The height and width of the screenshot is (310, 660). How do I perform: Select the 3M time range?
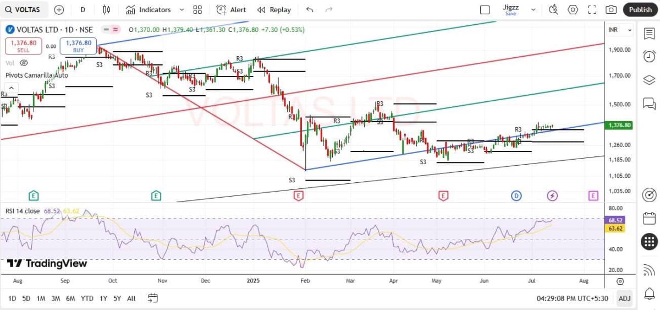pos(56,298)
